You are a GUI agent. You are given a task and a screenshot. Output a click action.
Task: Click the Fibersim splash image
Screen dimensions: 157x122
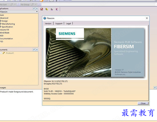pyautogui.click(x=95, y=52)
